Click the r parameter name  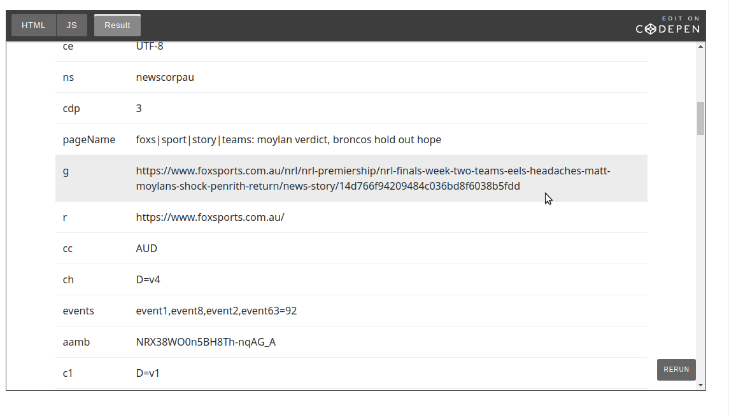tap(65, 217)
